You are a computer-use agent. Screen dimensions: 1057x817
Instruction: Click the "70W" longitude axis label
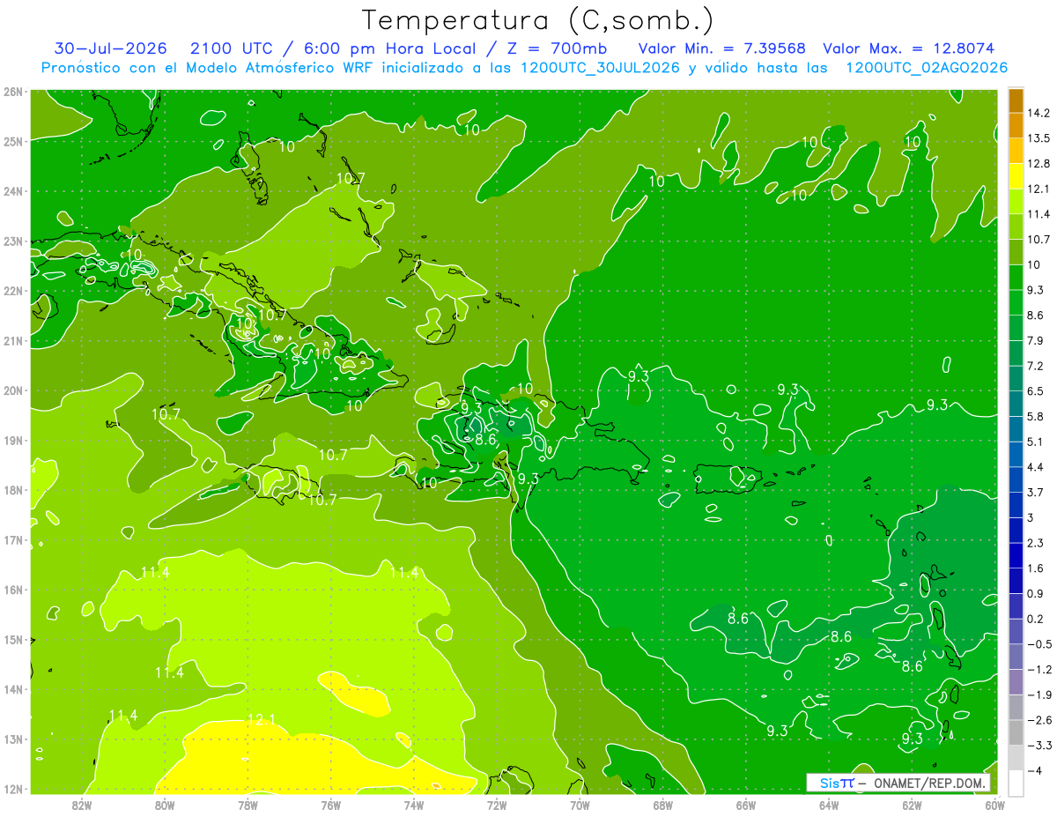580,805
